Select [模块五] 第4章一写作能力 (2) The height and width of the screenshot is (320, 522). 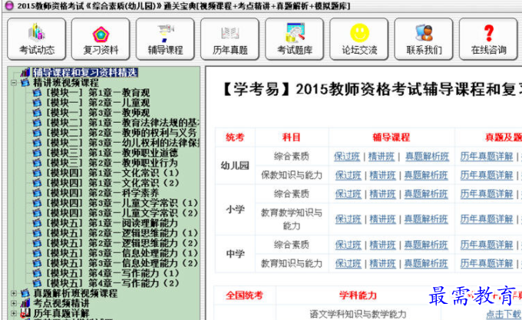113,283
